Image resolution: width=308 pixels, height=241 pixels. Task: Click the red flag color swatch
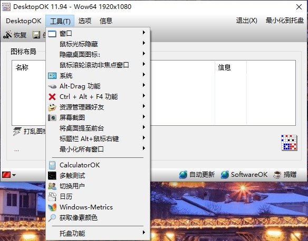click(6, 175)
